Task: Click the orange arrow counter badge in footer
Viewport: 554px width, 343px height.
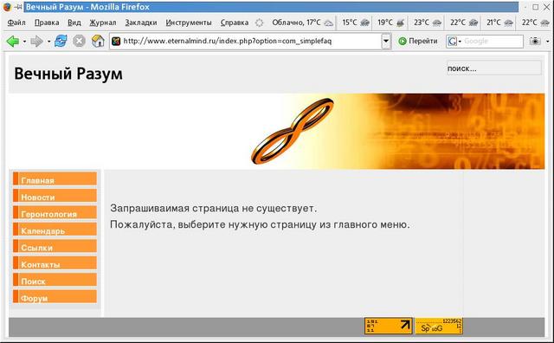Action: (x=389, y=326)
